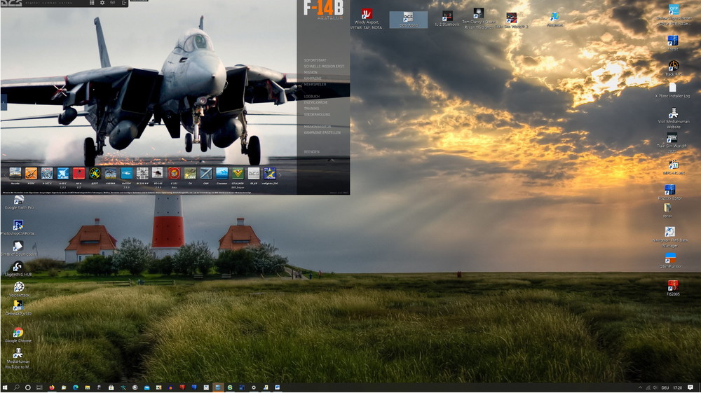Open the notification center icon
This screenshot has width=701, height=393.
[690, 387]
